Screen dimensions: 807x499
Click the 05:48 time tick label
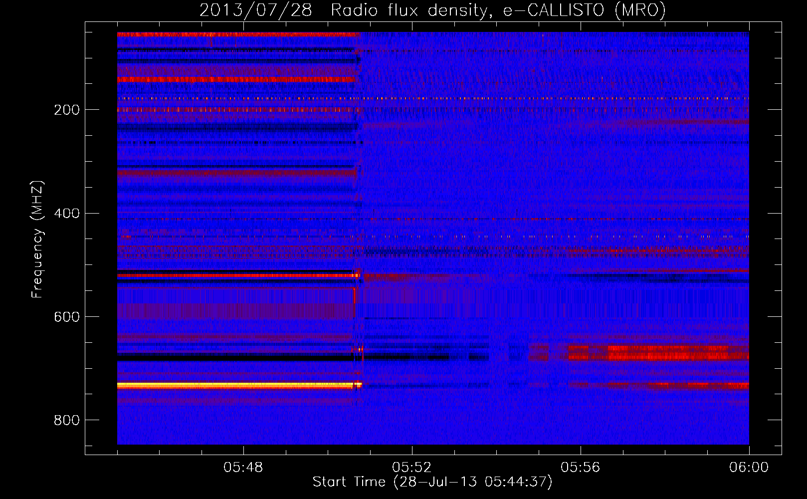click(243, 468)
